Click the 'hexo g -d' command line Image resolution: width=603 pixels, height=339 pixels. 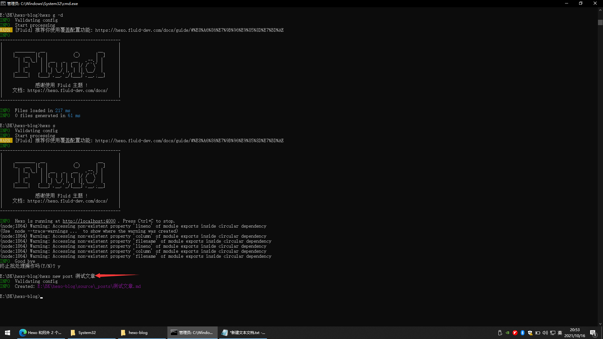point(31,15)
